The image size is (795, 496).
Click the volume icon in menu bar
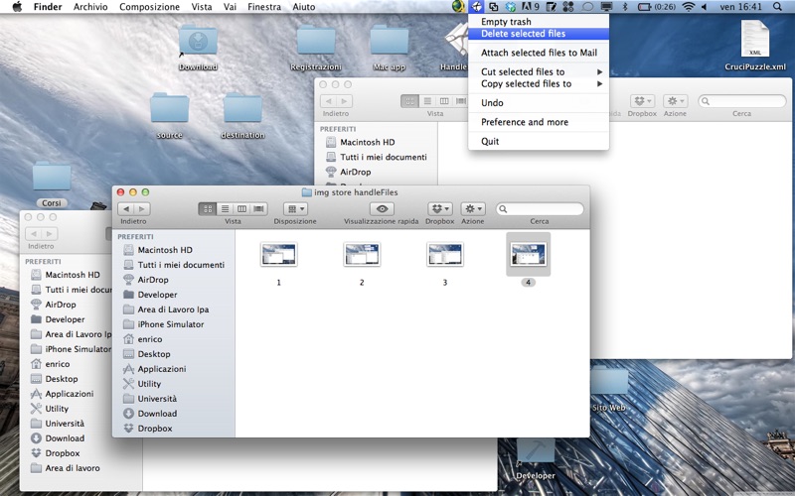coord(705,7)
